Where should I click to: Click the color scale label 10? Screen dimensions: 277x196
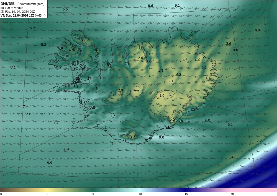(x=140, y=194)
